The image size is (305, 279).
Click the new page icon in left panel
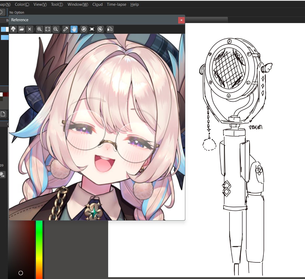tap(3, 114)
